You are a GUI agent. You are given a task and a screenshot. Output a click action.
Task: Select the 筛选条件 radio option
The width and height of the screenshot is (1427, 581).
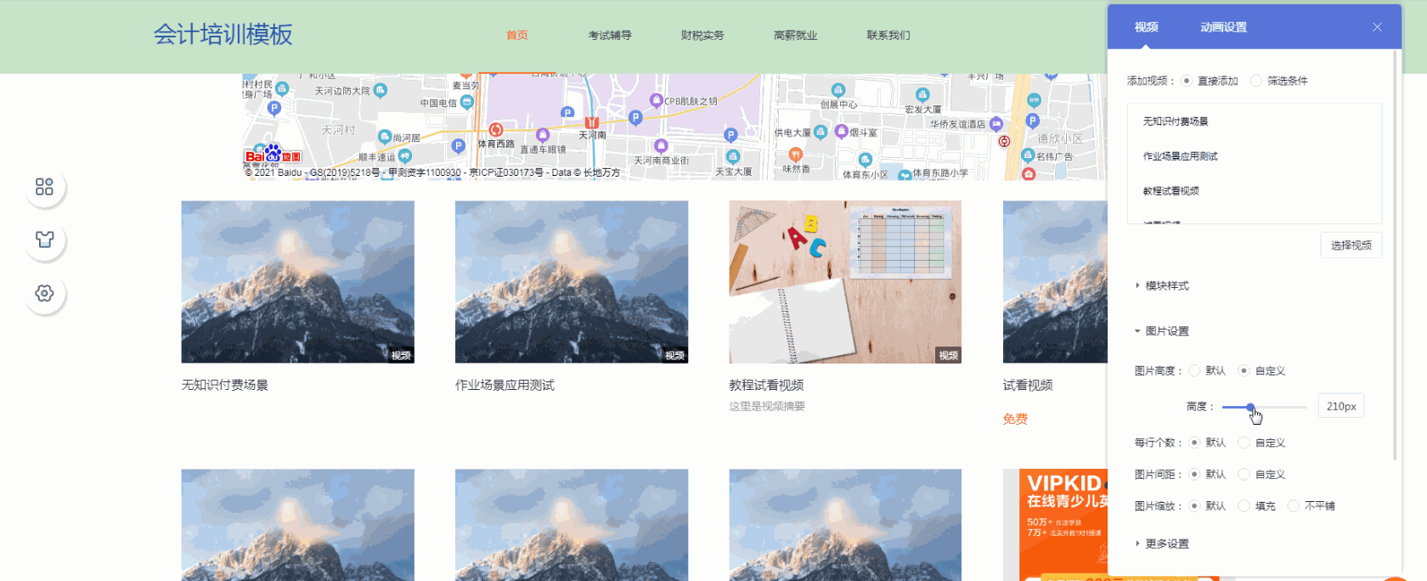(x=1256, y=81)
